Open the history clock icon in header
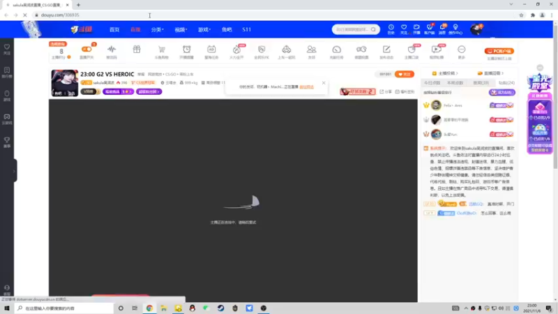 click(x=391, y=29)
